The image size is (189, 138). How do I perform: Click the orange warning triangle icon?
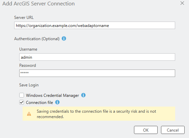[29, 114]
